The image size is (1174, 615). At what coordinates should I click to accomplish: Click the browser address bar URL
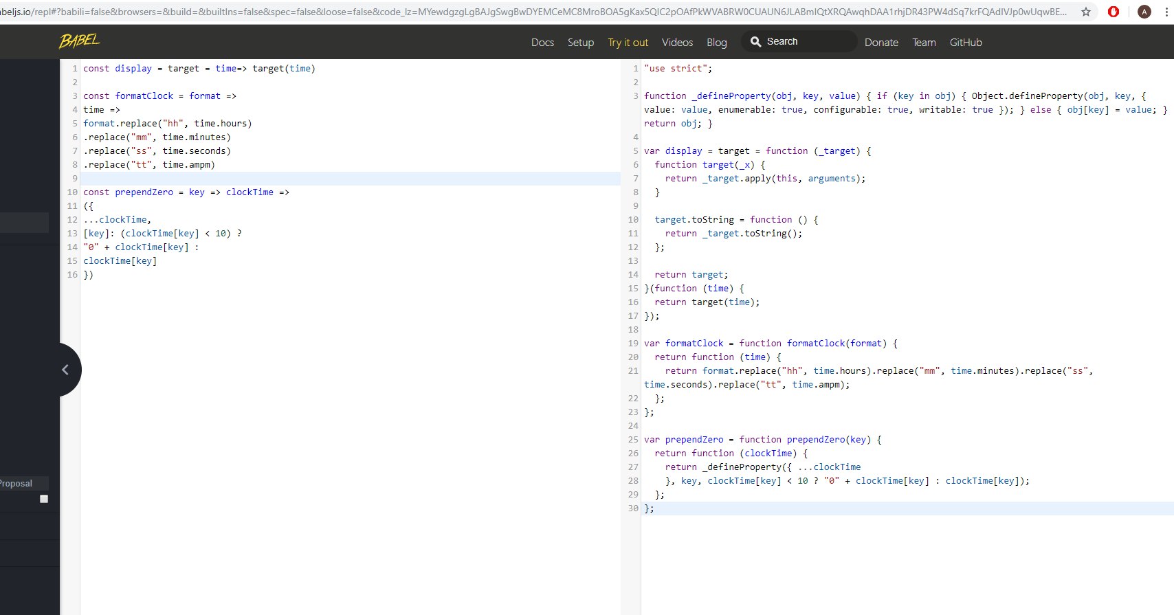coord(533,12)
